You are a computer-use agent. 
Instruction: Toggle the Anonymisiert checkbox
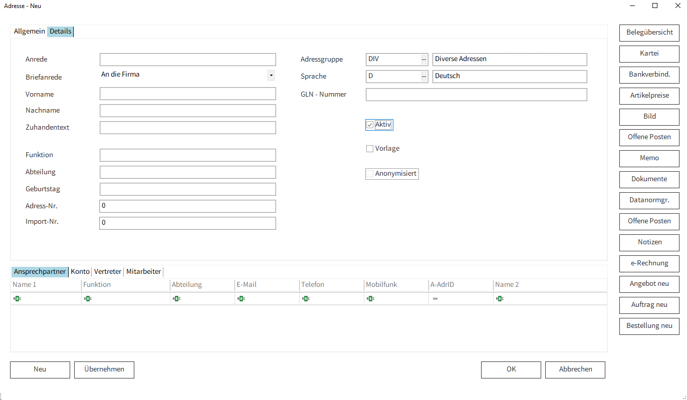pyautogui.click(x=370, y=174)
